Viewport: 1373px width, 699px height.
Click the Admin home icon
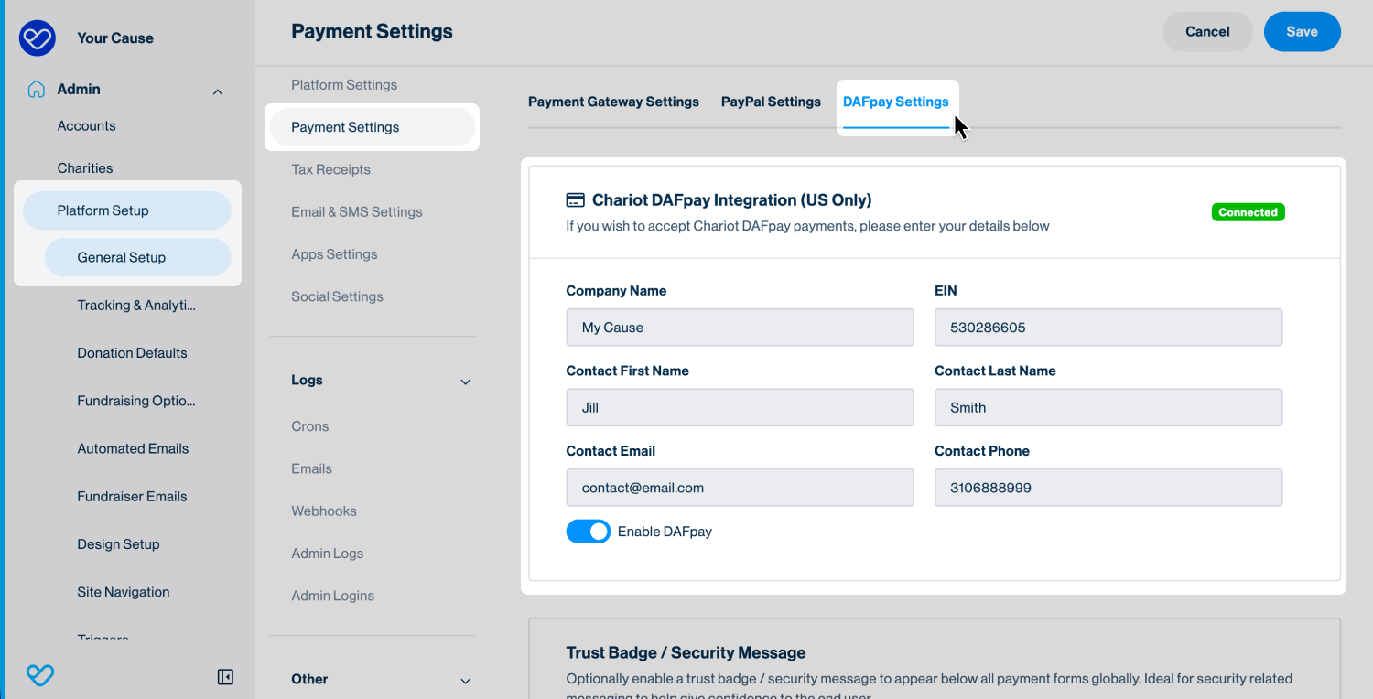(x=37, y=90)
